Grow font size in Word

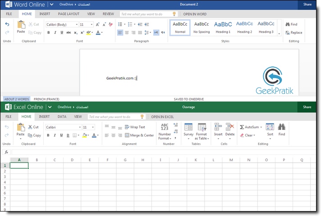coord(98,25)
